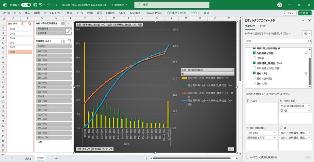Expand 当初・再分配所得区分 legend field dropdown
This screenshot has height=162, width=314.
[309, 106]
